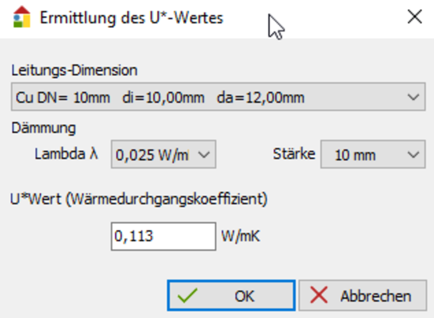Click the '0,025 W/m' lambda value
The width and height of the screenshot is (434, 318).
[152, 155]
